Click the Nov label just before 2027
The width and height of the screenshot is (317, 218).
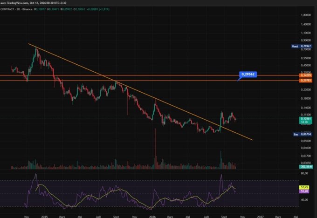[242, 217]
